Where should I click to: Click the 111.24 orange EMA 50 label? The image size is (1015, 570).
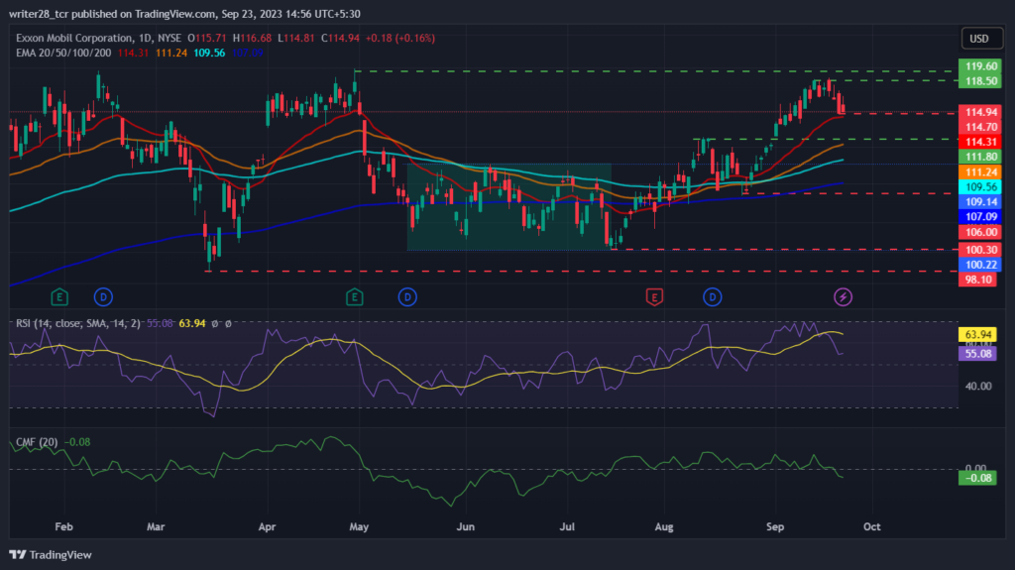(x=980, y=172)
